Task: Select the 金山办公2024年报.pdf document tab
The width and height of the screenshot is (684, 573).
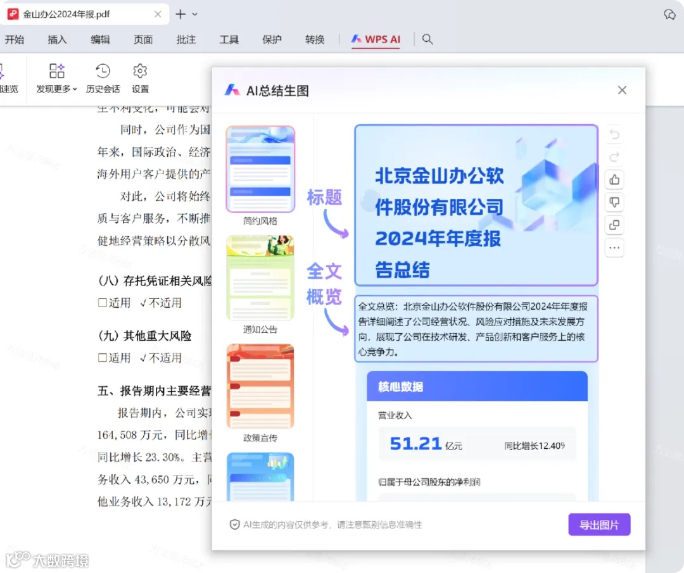Action: pos(85,15)
